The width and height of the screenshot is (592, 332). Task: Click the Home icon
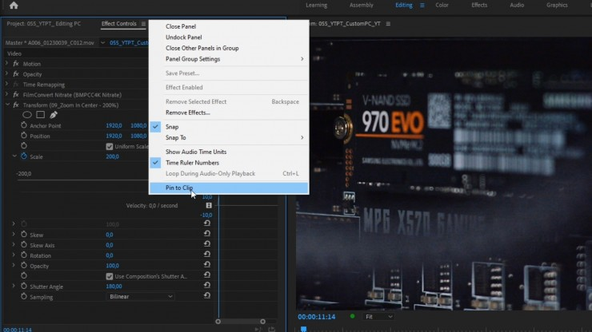pyautogui.click(x=14, y=6)
